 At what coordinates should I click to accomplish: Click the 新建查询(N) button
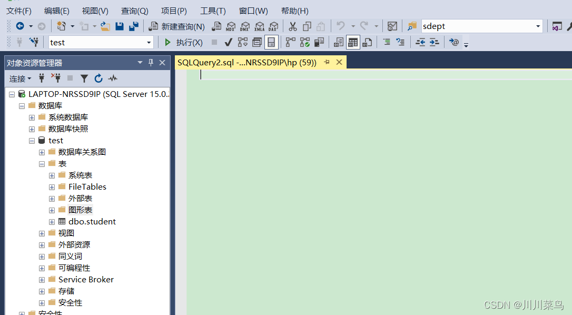coord(177,26)
